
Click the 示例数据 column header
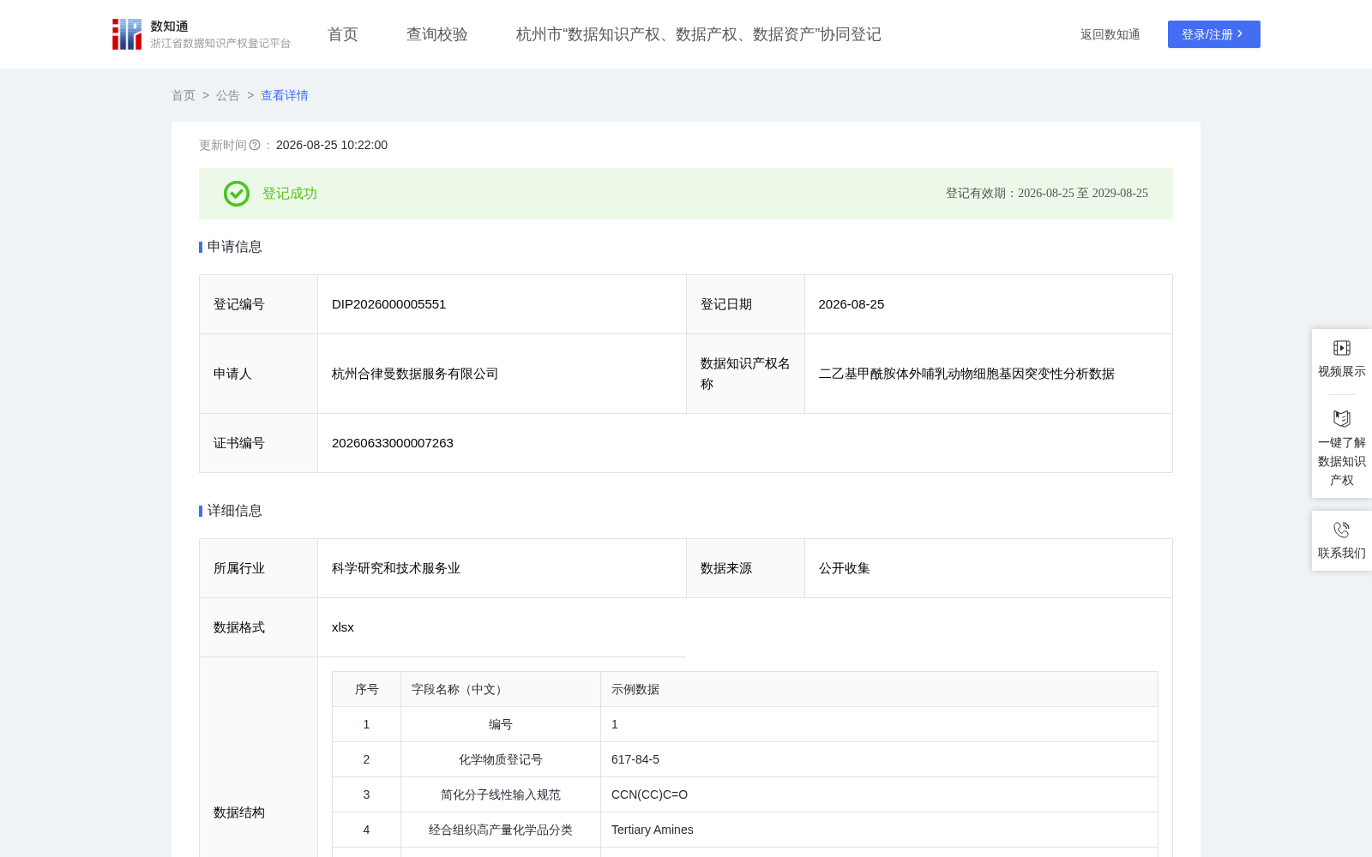coord(879,689)
